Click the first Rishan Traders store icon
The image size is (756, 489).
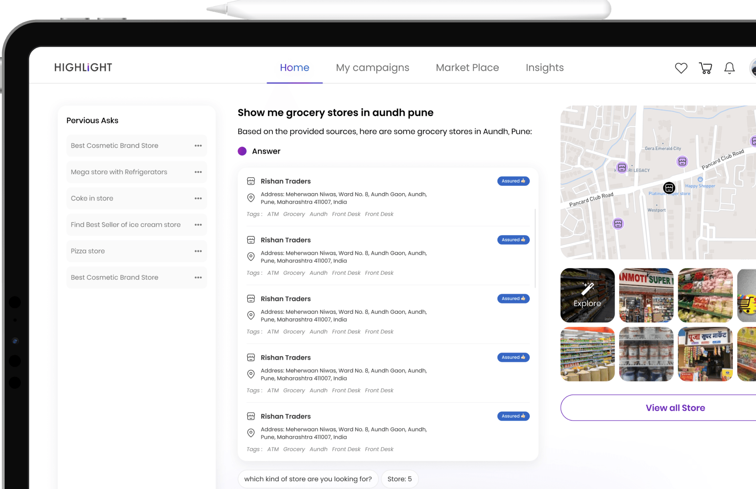tap(251, 181)
